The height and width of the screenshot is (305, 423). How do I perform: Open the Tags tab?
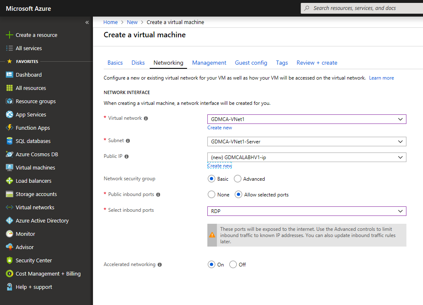282,63
